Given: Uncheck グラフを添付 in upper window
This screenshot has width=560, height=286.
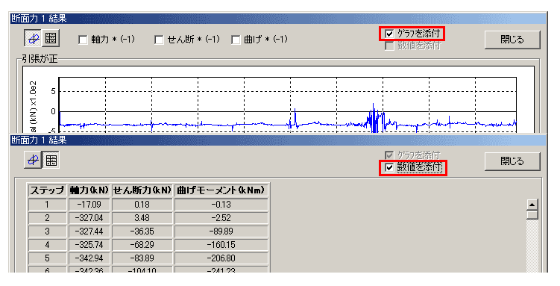Looking at the screenshot, I should [x=389, y=34].
